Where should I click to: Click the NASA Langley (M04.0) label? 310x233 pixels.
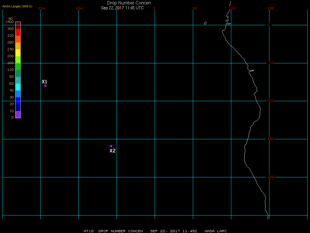tap(17, 6)
